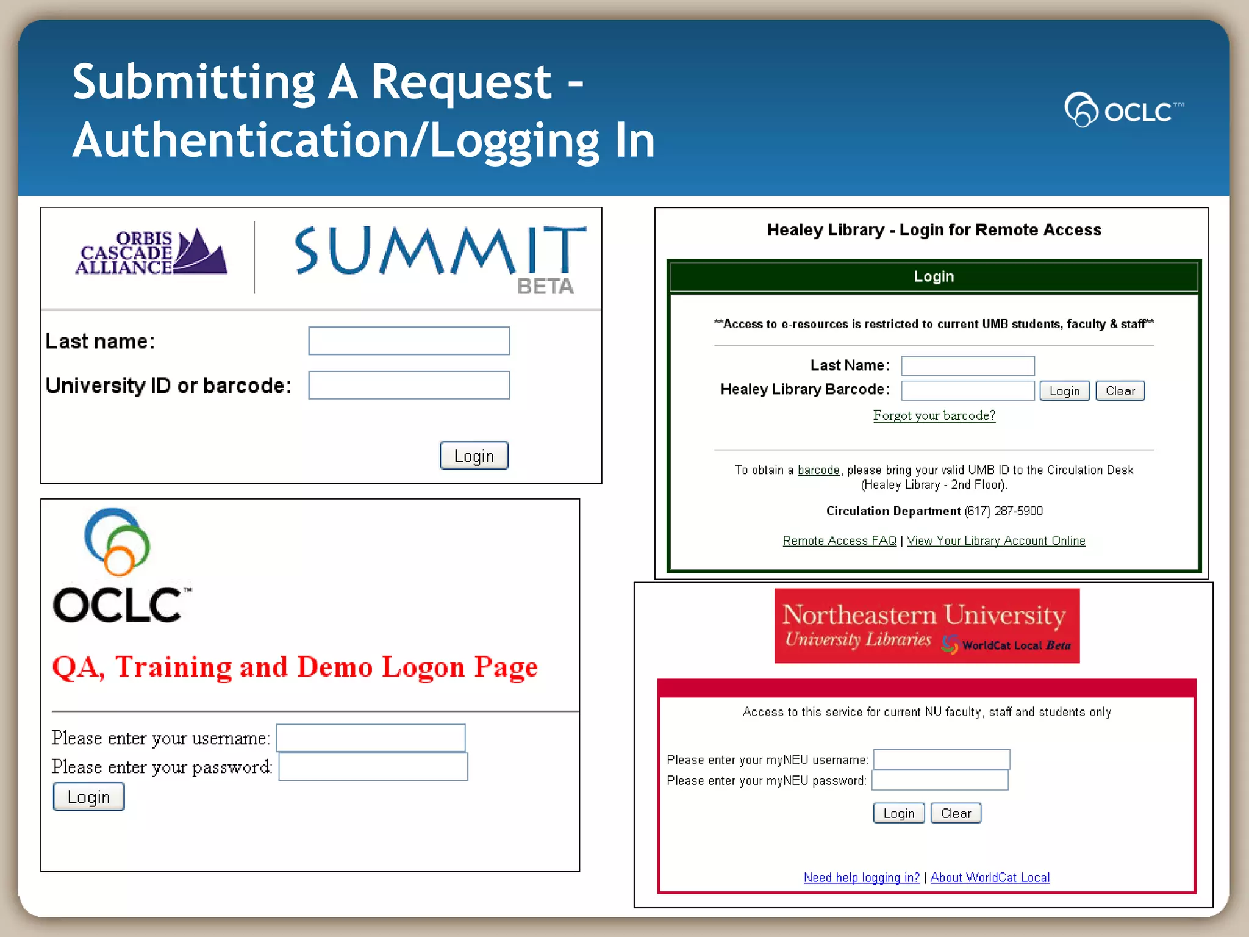The height and width of the screenshot is (937, 1249).
Task: Open the About WorldCat Local link
Action: point(990,877)
